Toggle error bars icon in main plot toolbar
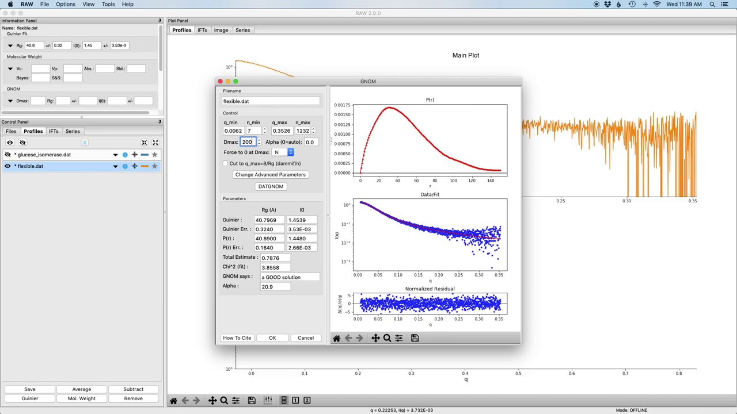Viewport: 737px width, 414px height. pos(268,400)
